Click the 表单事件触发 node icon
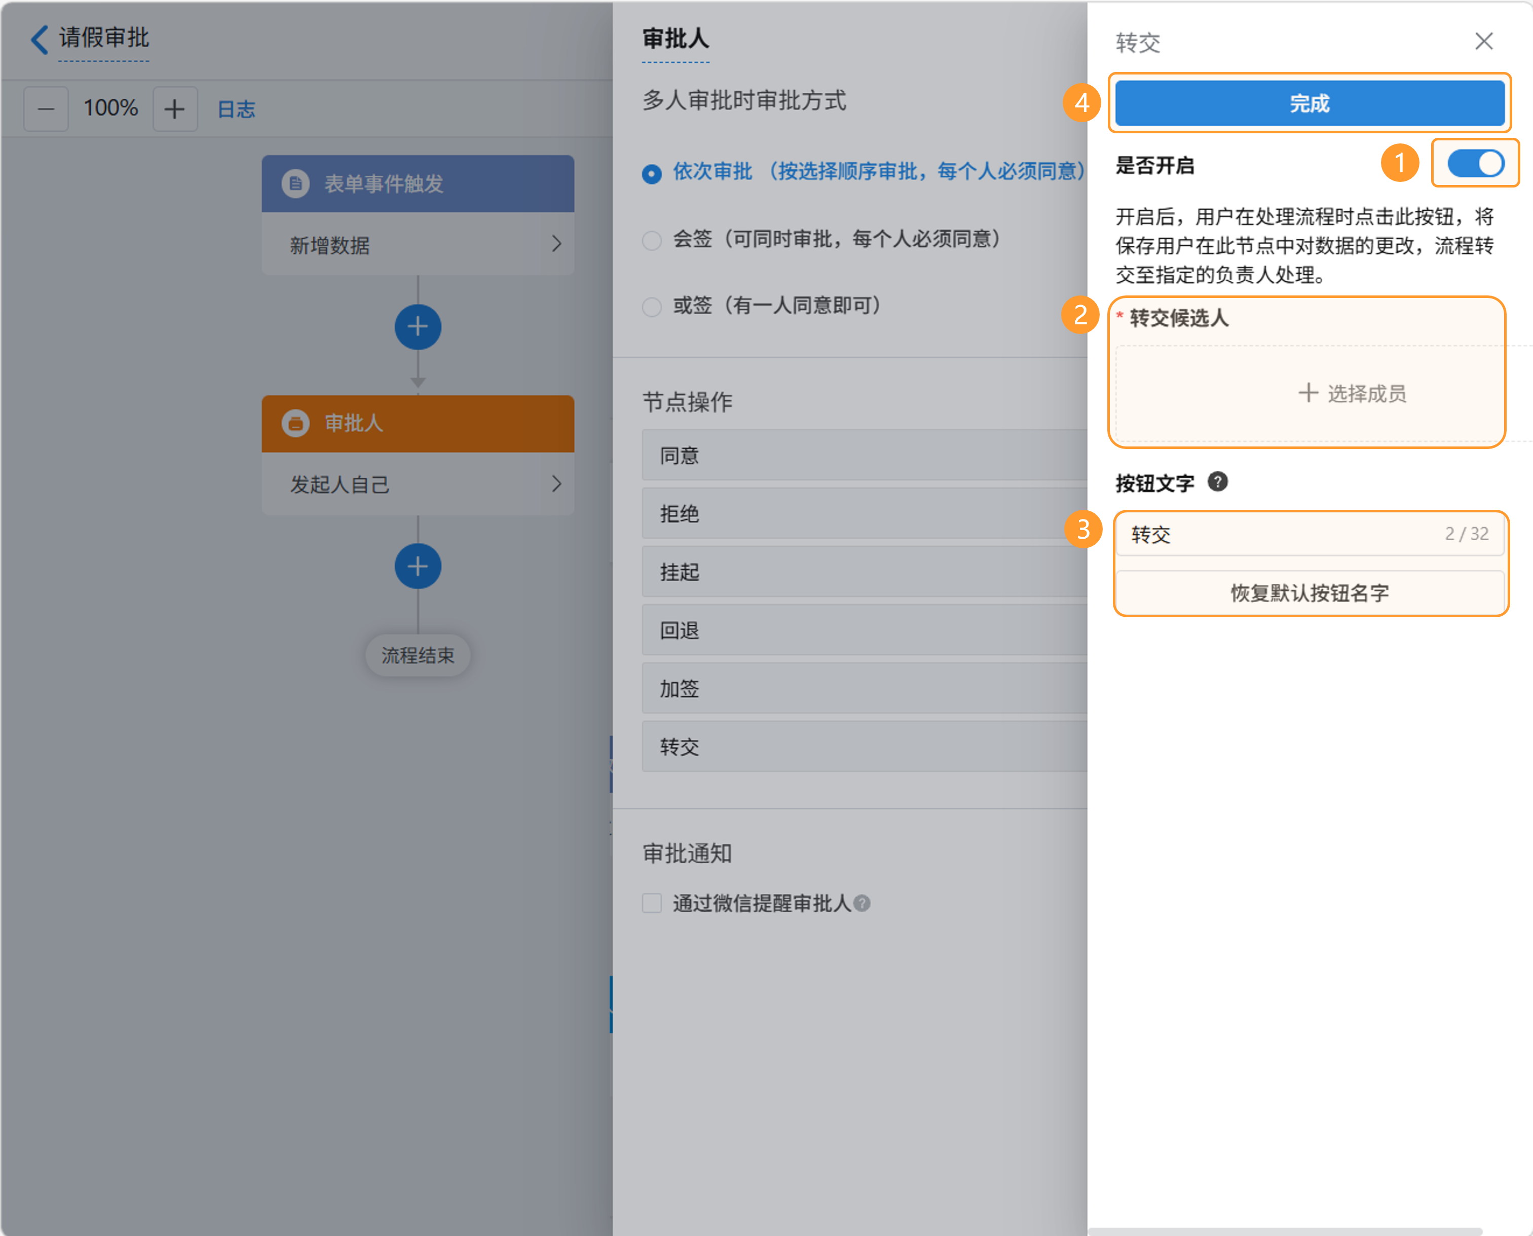The height and width of the screenshot is (1236, 1533). pos(295,183)
